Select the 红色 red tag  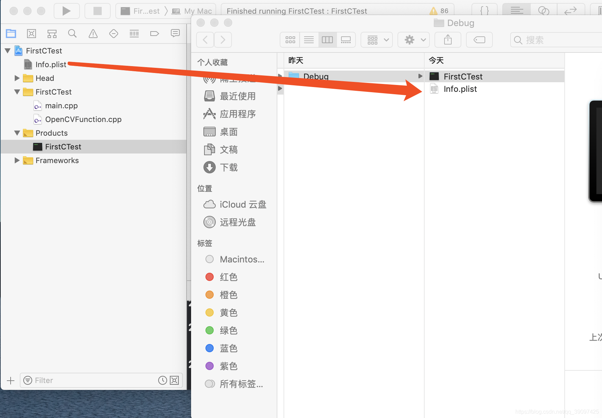(228, 277)
